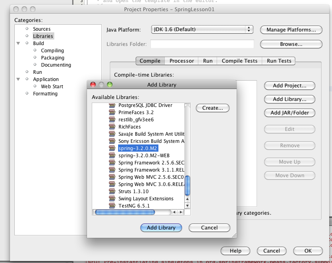Collapse the Application category tree node
The image size is (332, 263).
pyautogui.click(x=18, y=79)
